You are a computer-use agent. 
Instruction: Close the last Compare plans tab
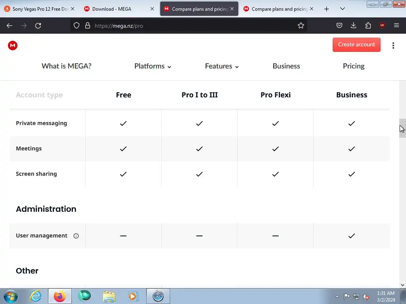(312, 9)
